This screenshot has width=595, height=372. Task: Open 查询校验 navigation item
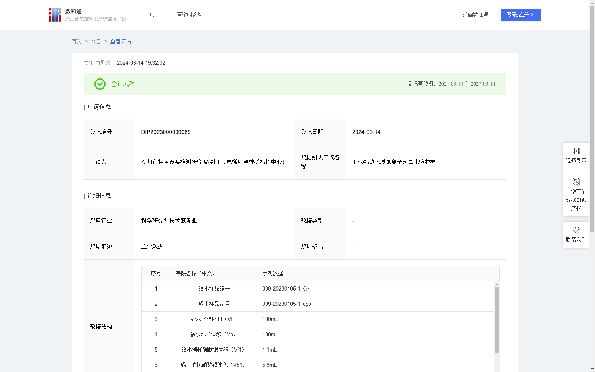click(190, 15)
